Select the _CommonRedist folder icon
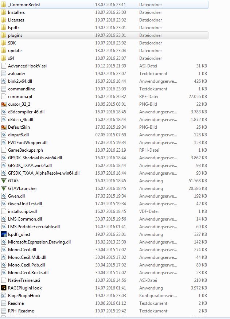230x319 pixels. coord(4,5)
